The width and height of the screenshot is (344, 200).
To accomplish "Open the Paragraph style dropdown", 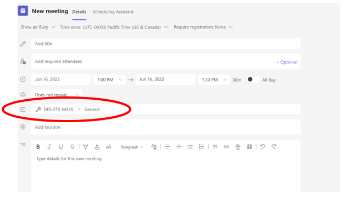I will 132,147.
